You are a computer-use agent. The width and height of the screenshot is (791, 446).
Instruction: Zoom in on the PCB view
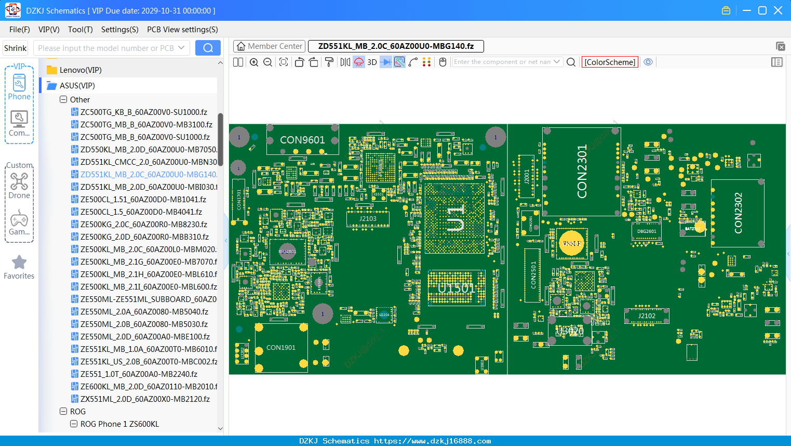tap(254, 62)
